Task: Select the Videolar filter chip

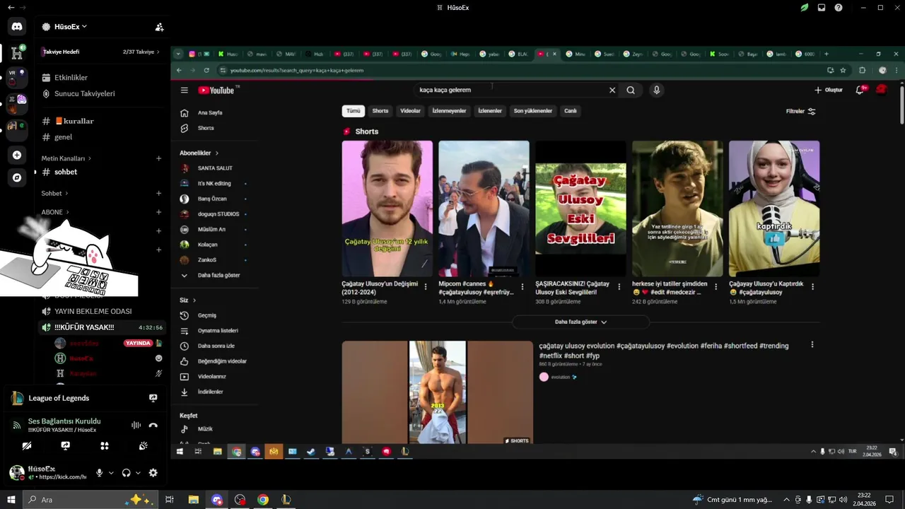Action: coord(410,111)
